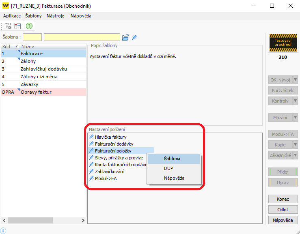Image resolution: width=300 pixels, height=234 pixels.
Task: Select Hlavička faktury setting item
Action: pyautogui.click(x=110, y=137)
